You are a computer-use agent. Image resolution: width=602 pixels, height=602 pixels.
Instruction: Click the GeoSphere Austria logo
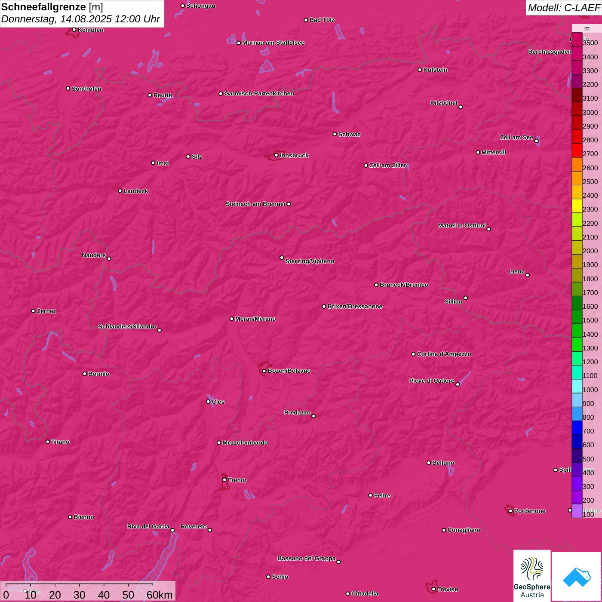[532, 575]
